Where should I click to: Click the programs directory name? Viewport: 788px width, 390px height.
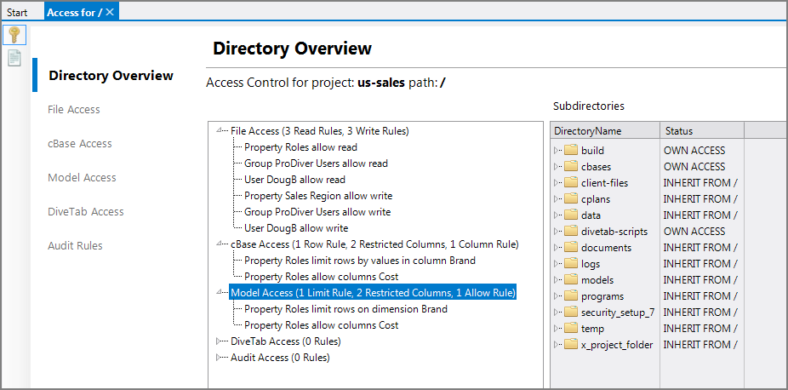click(x=602, y=296)
